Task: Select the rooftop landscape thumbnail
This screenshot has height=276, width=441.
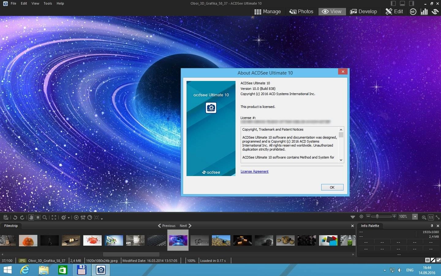Action: pyautogui.click(x=221, y=240)
